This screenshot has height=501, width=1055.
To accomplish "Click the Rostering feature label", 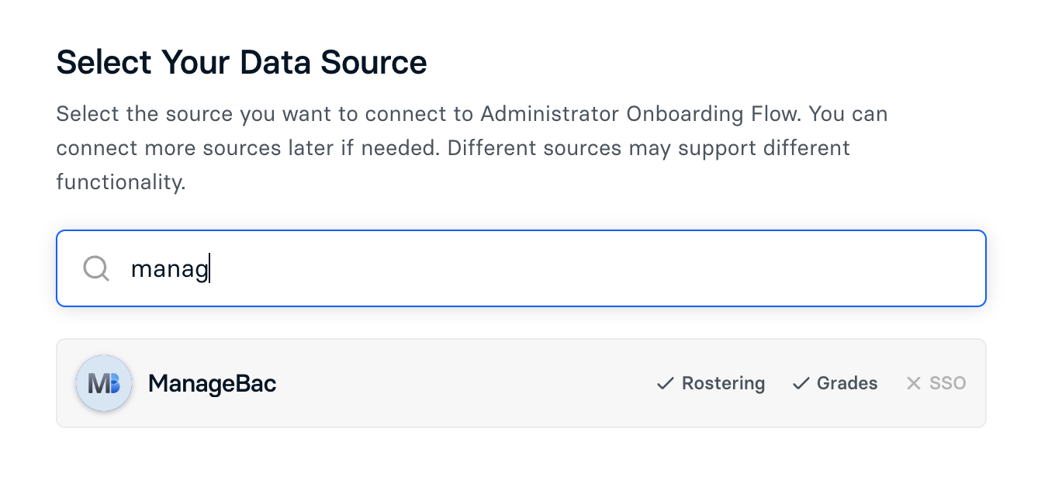I will [x=723, y=383].
